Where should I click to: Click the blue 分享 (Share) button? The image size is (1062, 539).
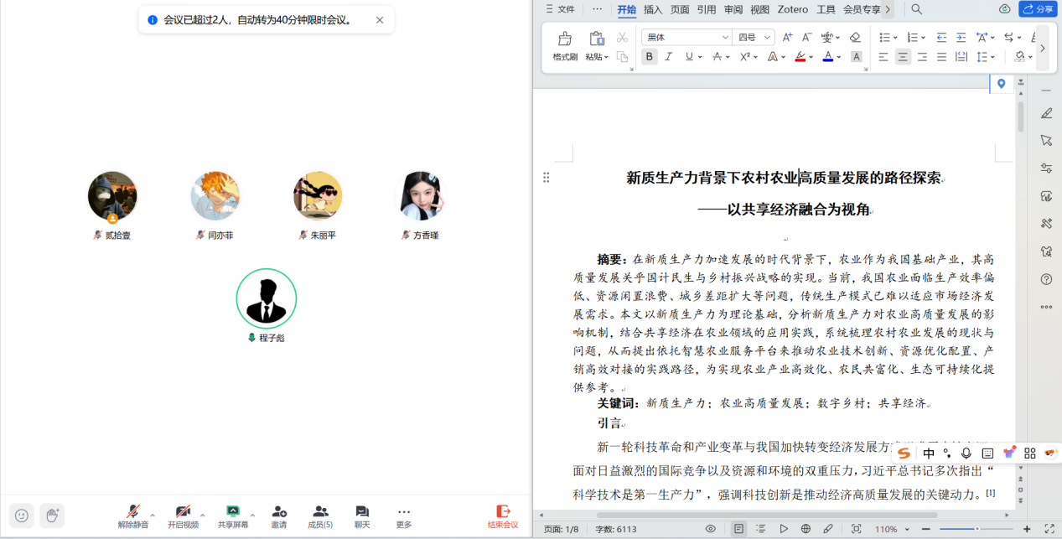click(1038, 9)
